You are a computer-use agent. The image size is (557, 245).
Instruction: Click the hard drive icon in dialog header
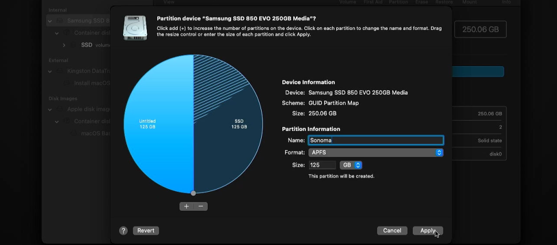[135, 28]
